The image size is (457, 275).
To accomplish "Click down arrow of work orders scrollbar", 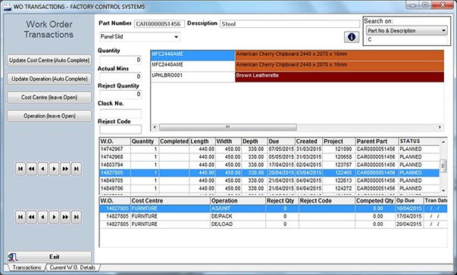I will [443, 190].
